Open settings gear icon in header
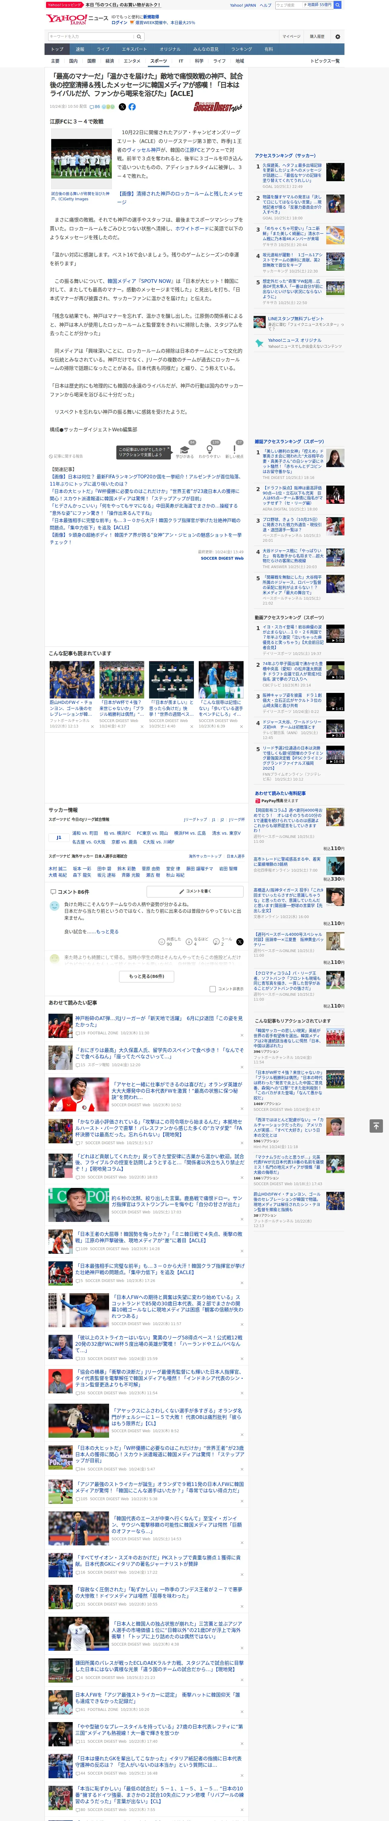Viewport: 389px width, 1821px height. coord(337,37)
